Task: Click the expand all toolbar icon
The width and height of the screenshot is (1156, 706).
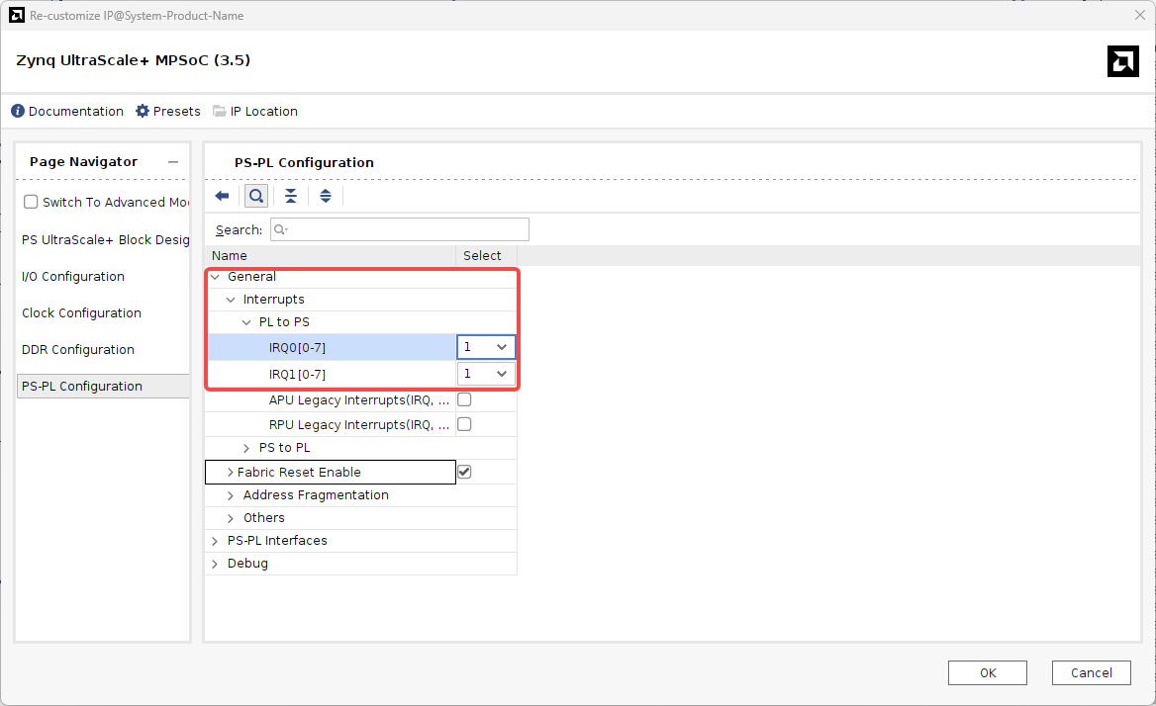Action: (326, 196)
